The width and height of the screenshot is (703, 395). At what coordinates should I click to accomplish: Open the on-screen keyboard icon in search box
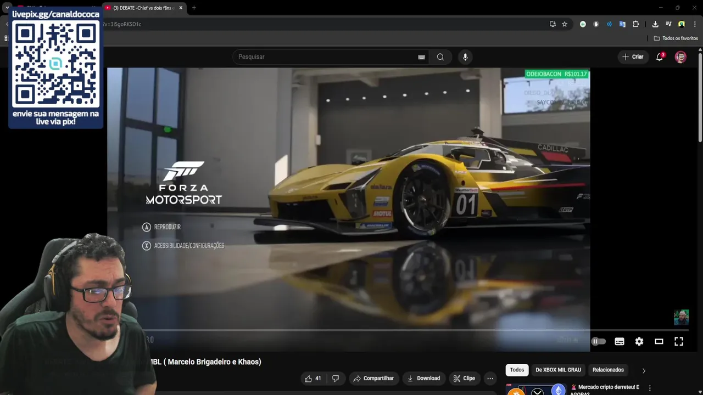pos(421,57)
